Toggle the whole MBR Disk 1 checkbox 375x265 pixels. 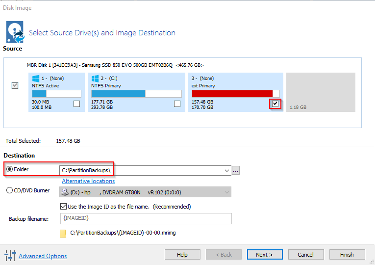[15, 86]
